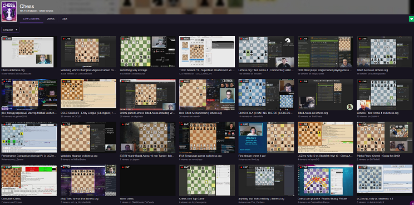Open the 'Lichess Titled Arena 4 on lichess.org' thumbnail
The height and width of the screenshot is (205, 414).
[x=385, y=94]
